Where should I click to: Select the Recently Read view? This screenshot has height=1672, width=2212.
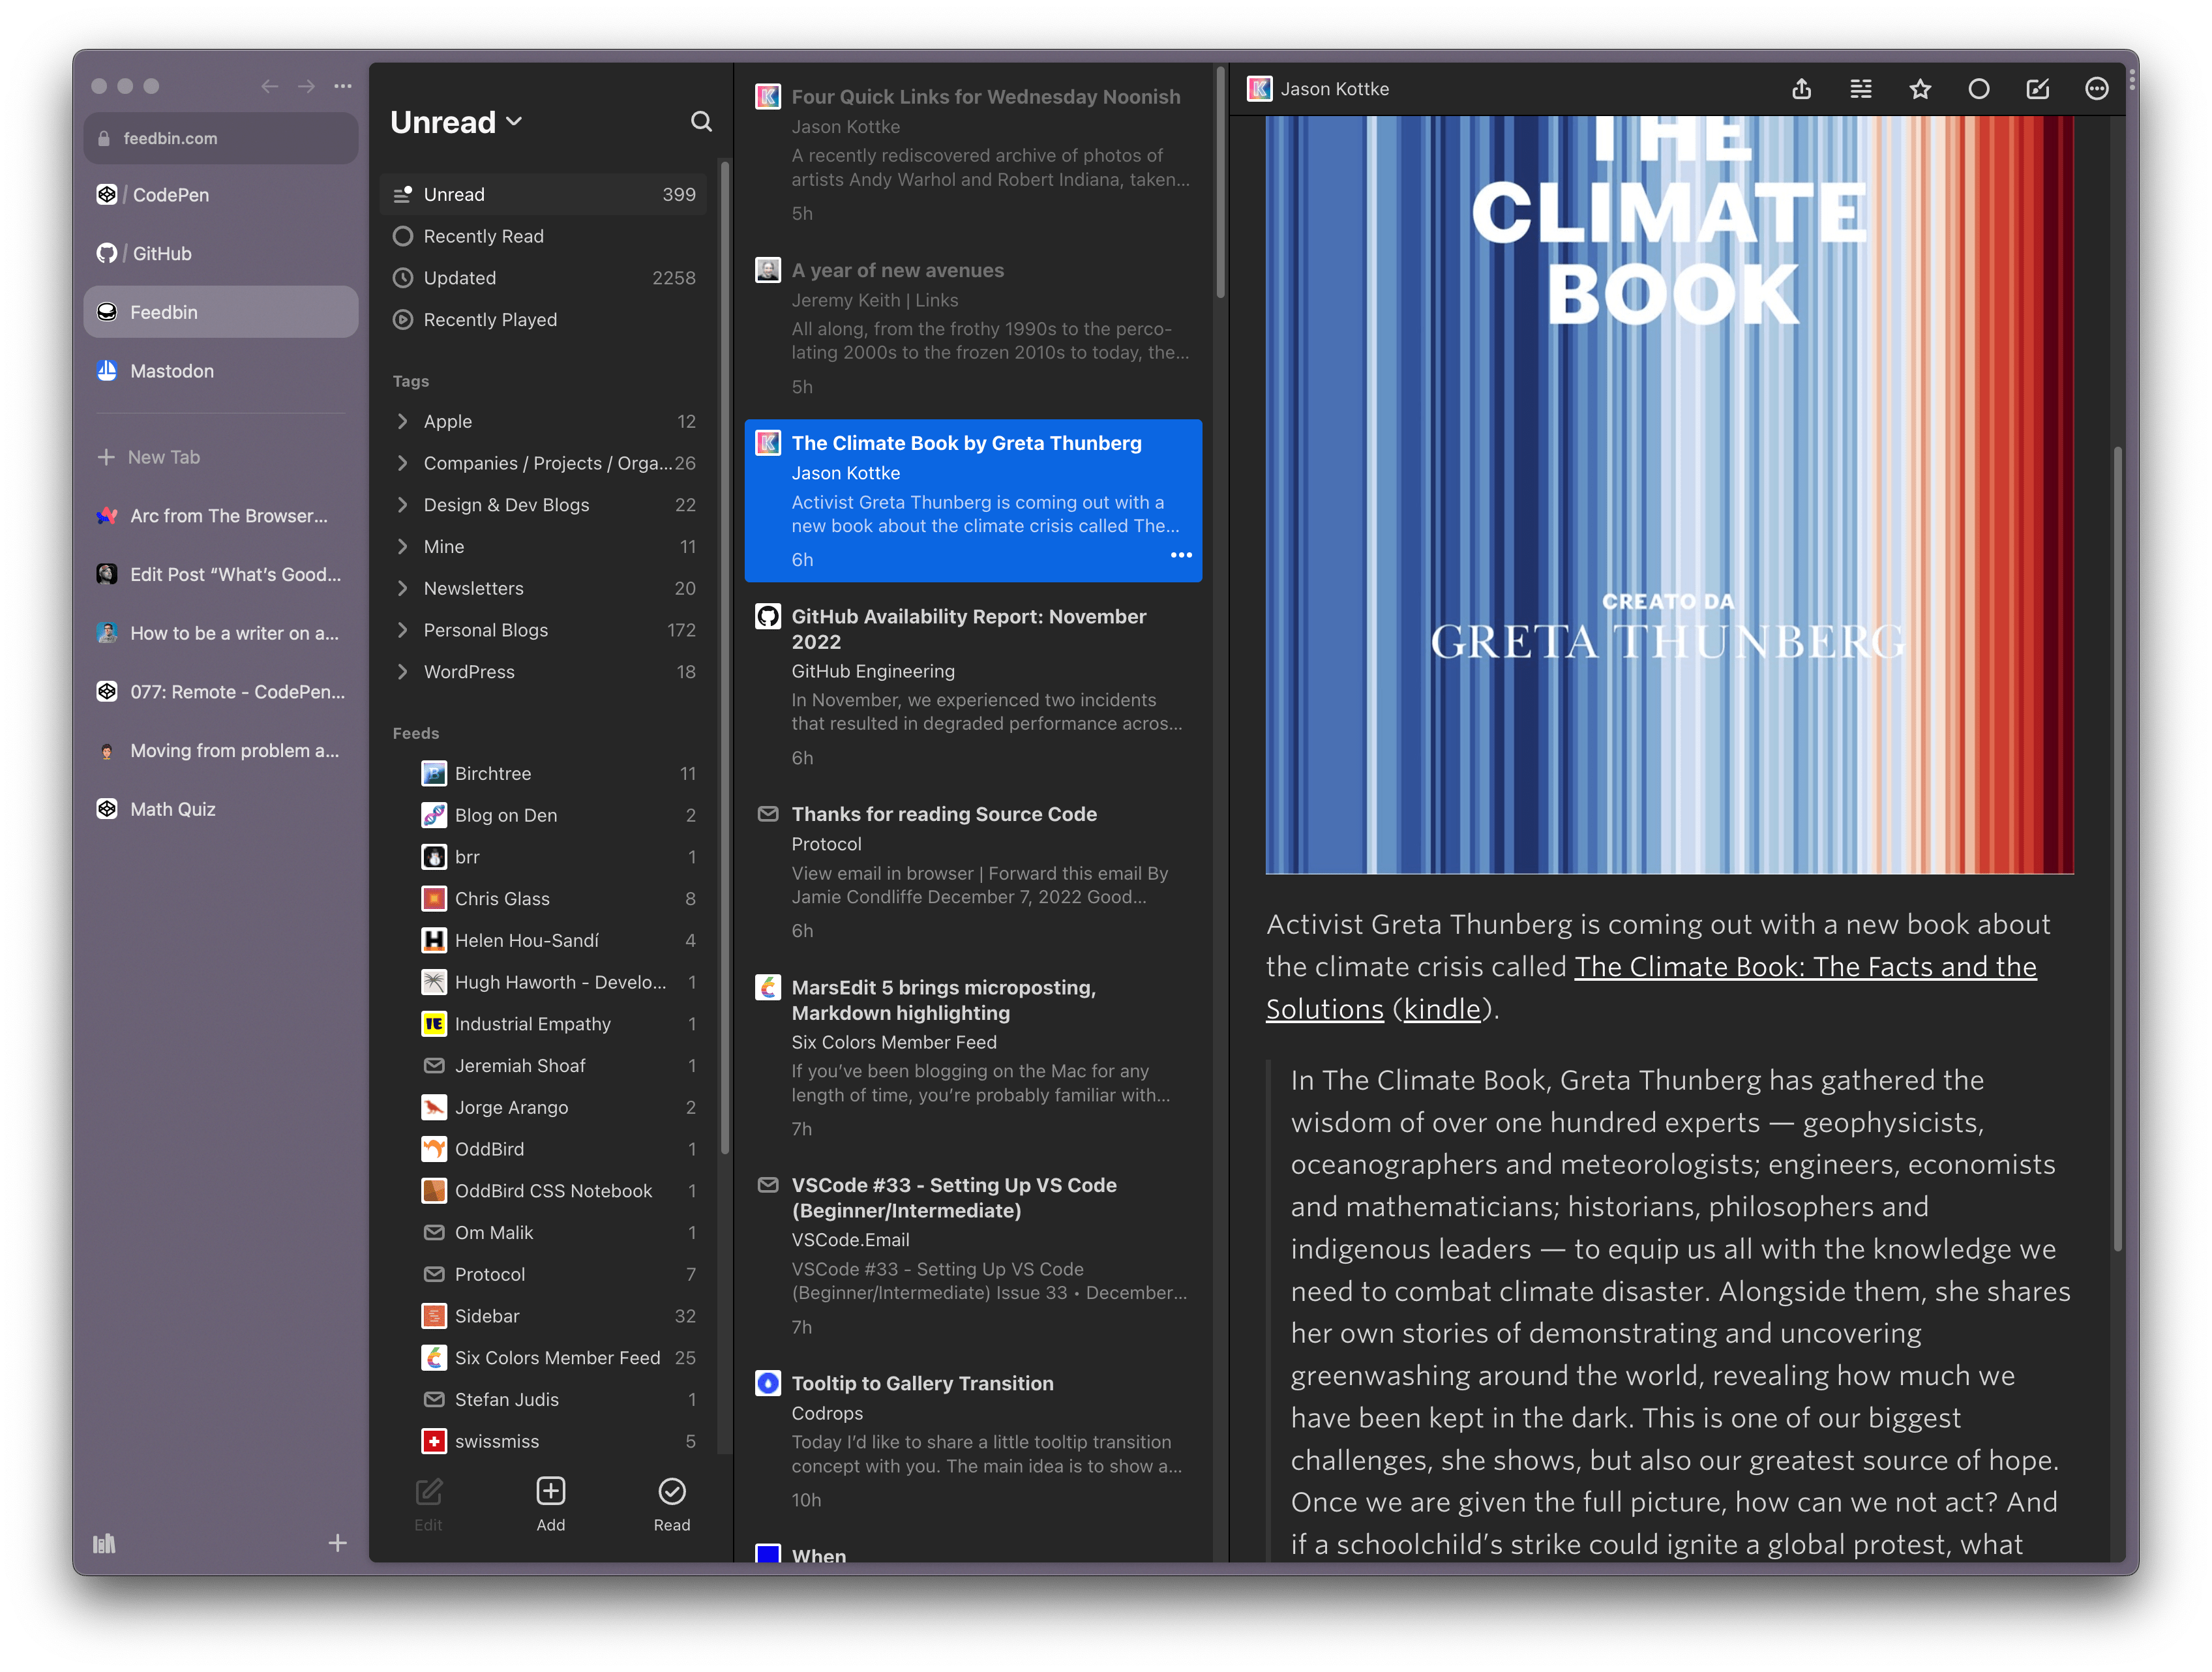point(483,236)
